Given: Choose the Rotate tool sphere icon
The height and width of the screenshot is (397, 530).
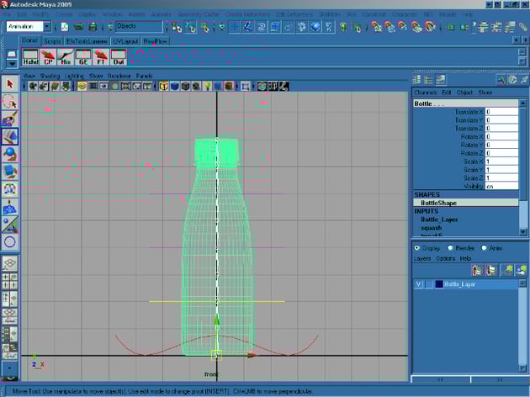Looking at the screenshot, I should click(x=10, y=154).
